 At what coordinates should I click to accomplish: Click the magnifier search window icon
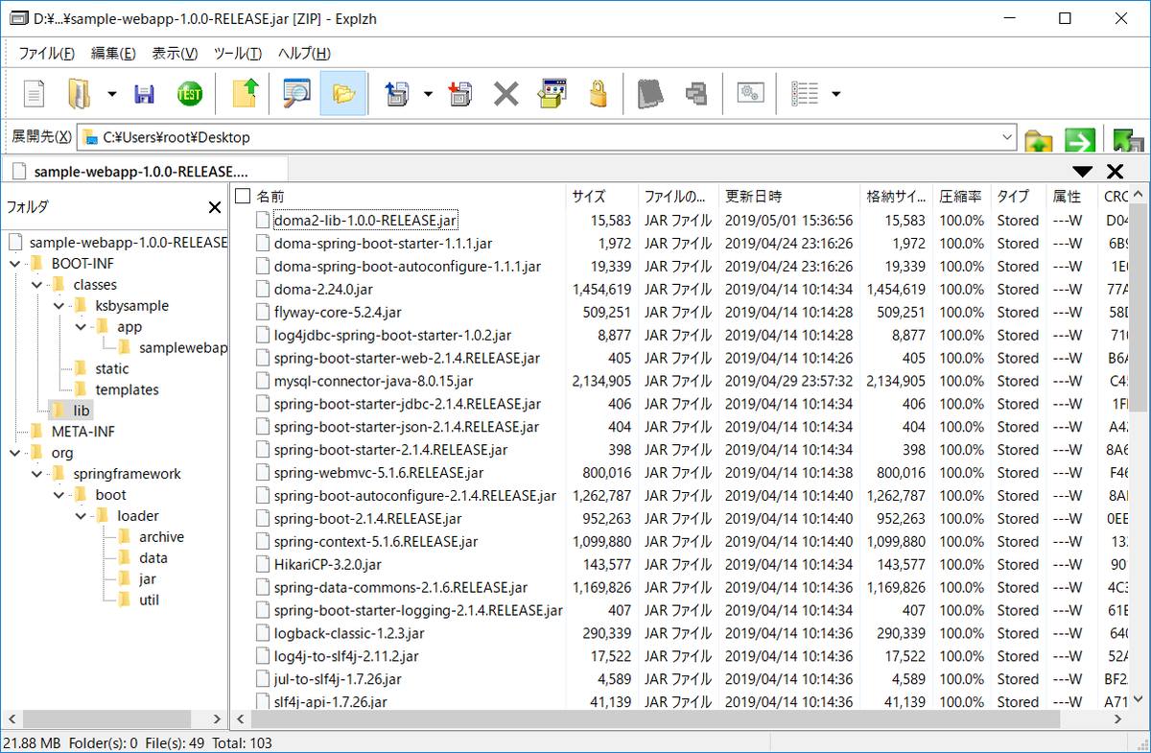coord(296,94)
